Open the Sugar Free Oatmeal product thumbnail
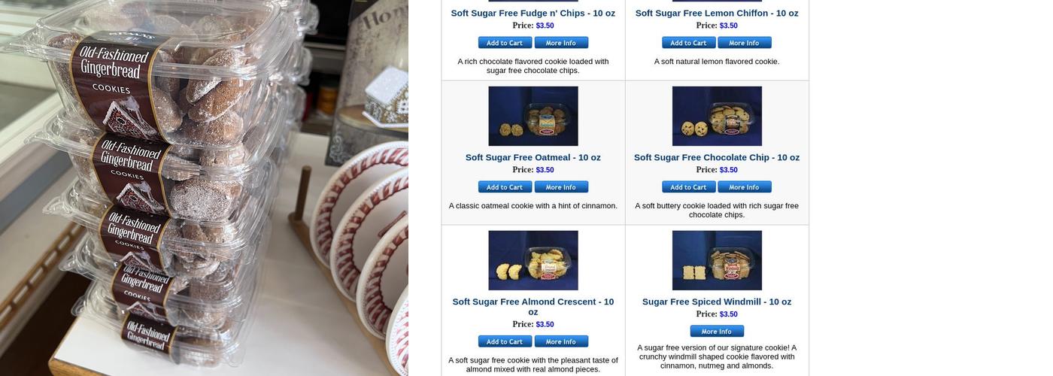 [x=533, y=116]
